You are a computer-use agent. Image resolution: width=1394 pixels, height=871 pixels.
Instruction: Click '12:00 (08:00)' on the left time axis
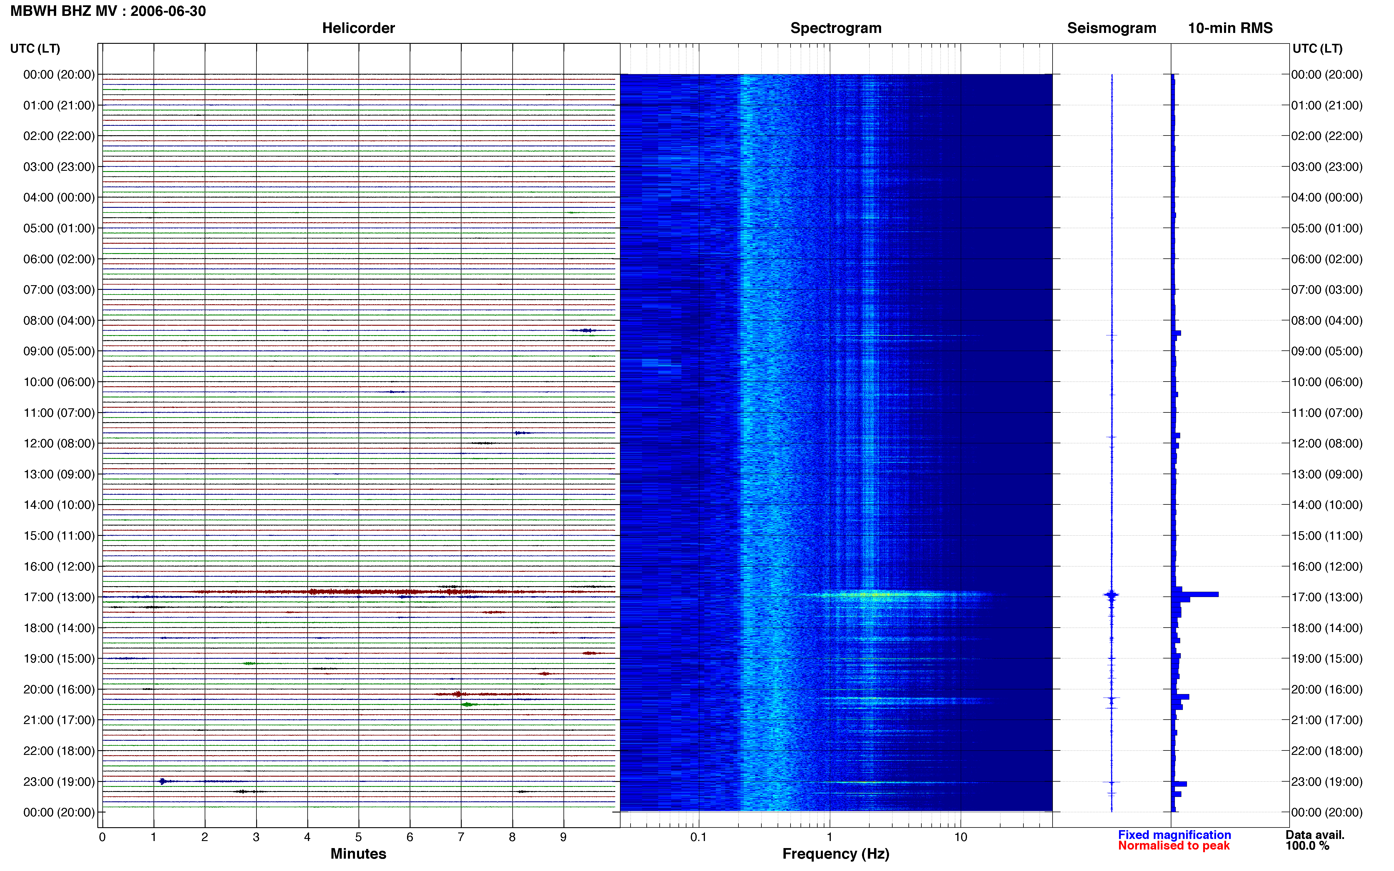coord(59,444)
